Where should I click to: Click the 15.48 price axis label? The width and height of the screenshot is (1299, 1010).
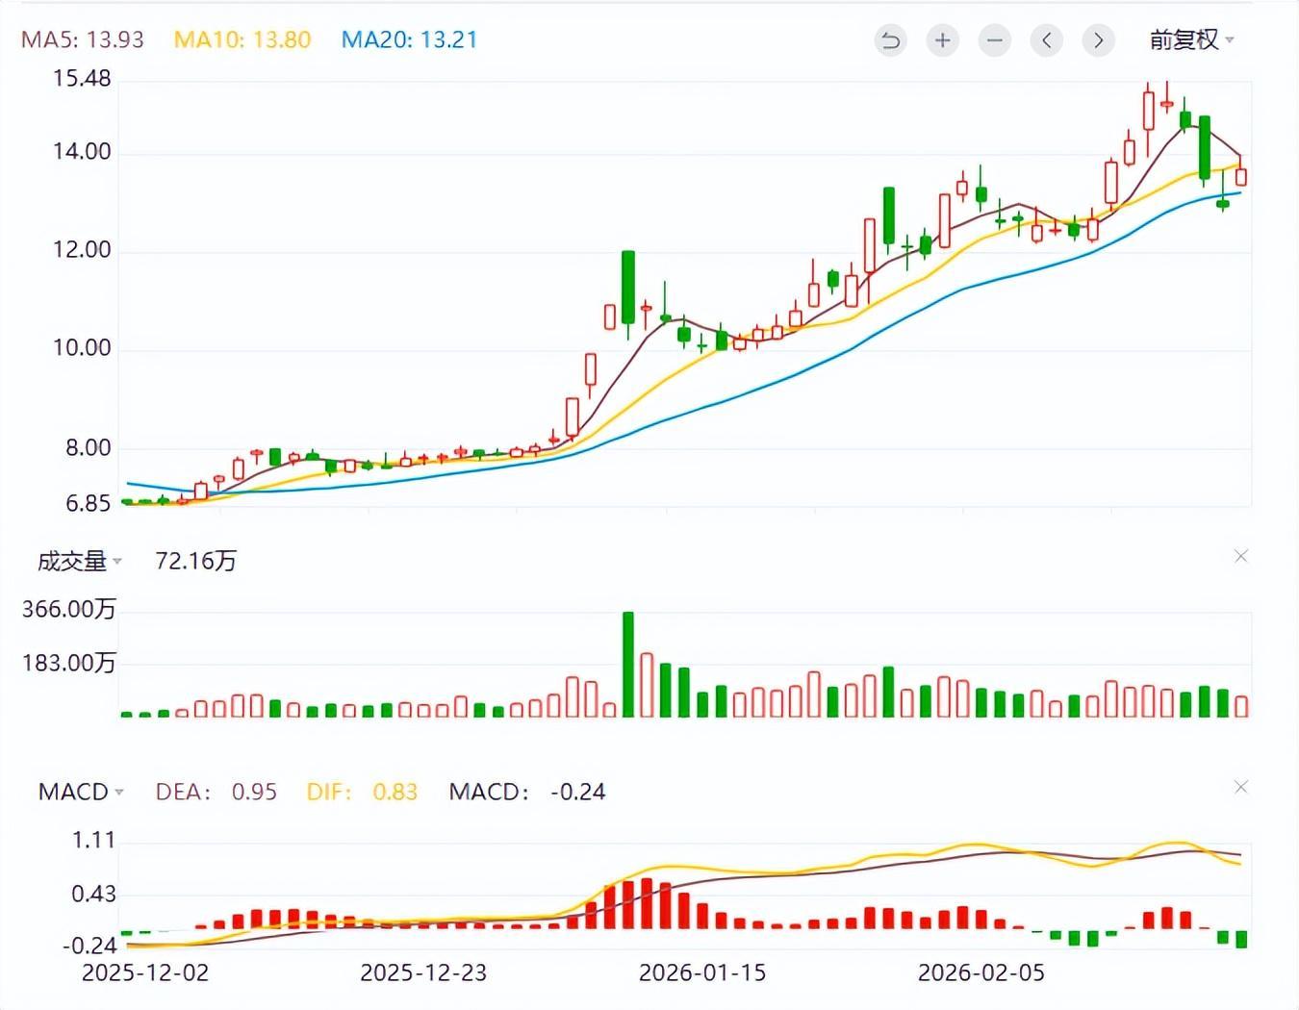[x=82, y=78]
